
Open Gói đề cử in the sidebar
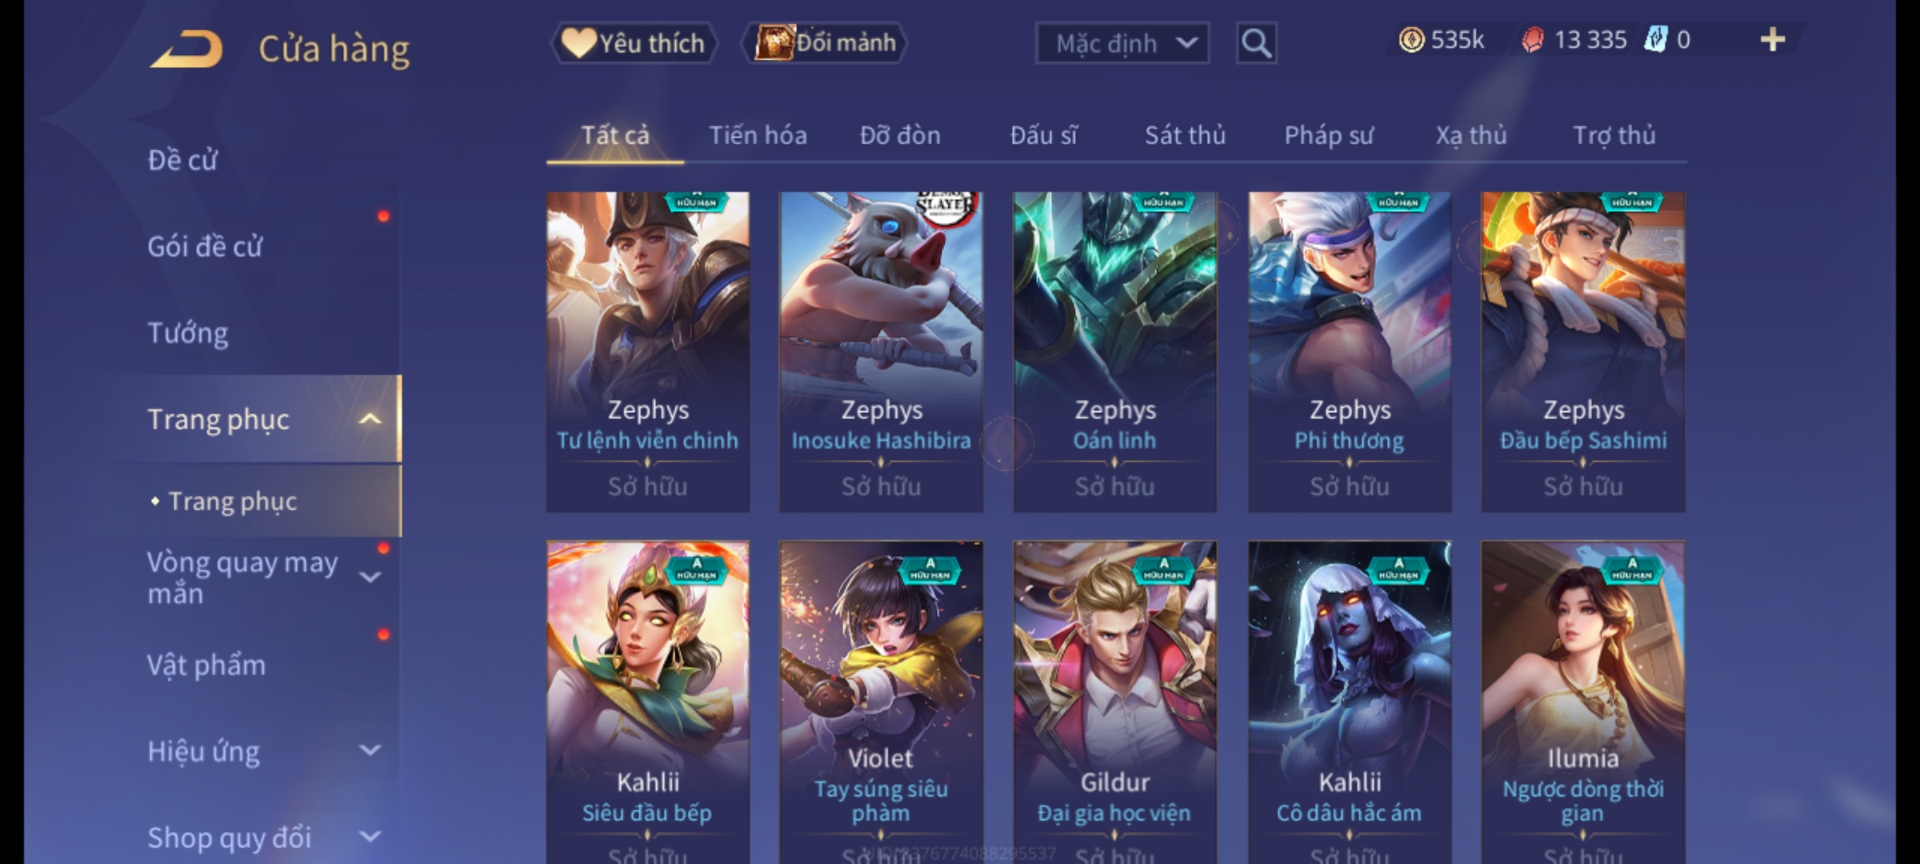(x=205, y=246)
